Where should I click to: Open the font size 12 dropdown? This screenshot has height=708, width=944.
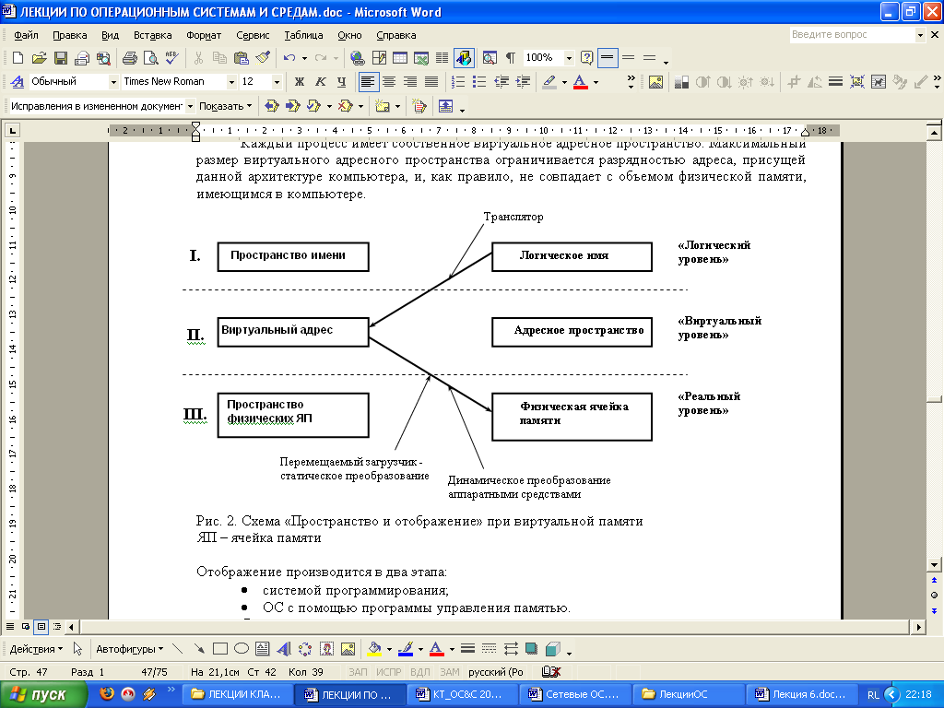point(277,82)
